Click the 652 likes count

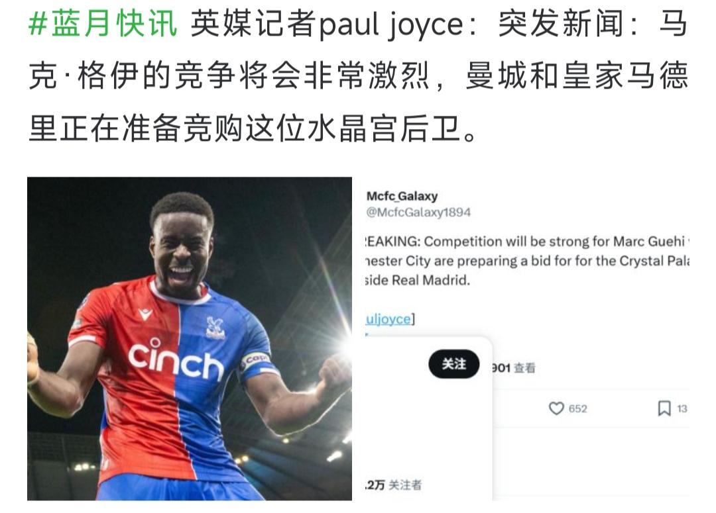click(577, 408)
